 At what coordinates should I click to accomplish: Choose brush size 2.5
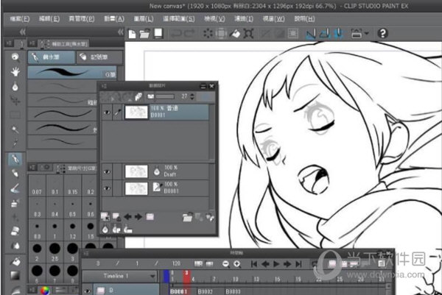point(55,252)
